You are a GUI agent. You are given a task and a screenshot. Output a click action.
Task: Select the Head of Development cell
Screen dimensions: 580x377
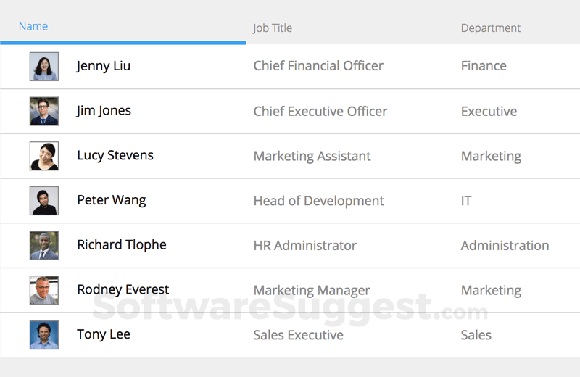(x=319, y=201)
